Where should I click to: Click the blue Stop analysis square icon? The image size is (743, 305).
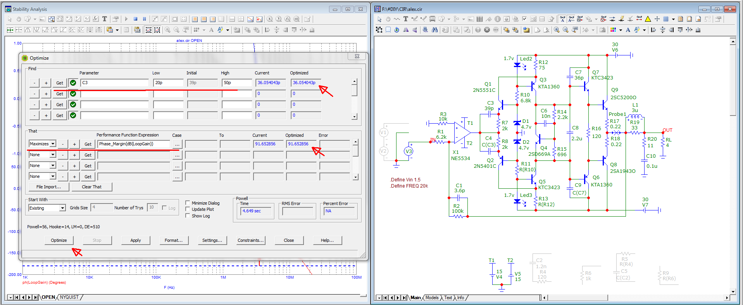click(136, 19)
